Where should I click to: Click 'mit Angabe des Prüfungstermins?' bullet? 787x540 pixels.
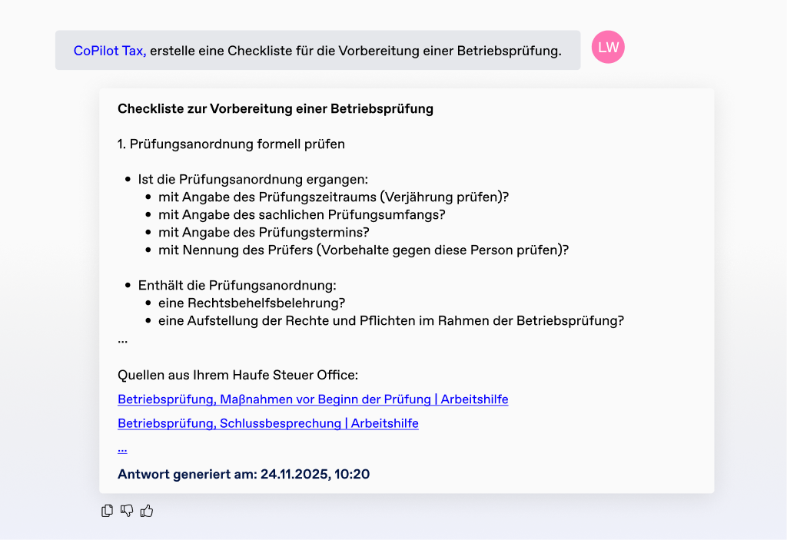tap(264, 232)
